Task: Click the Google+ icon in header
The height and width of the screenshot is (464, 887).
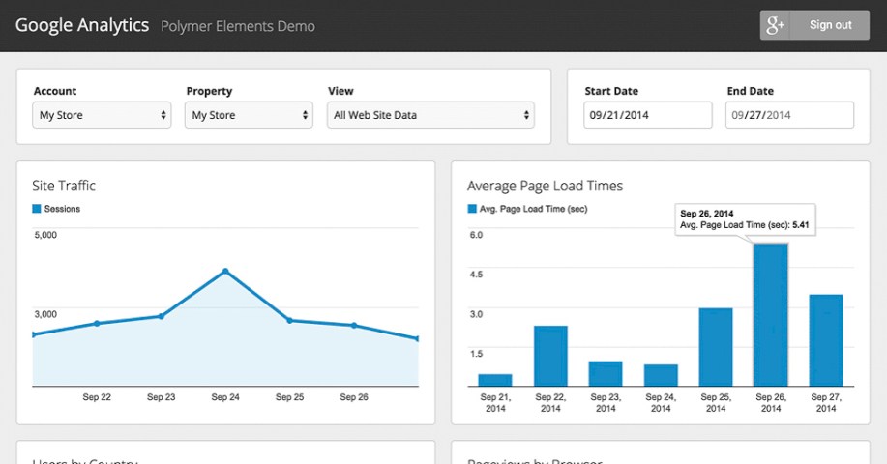Action: coord(776,25)
